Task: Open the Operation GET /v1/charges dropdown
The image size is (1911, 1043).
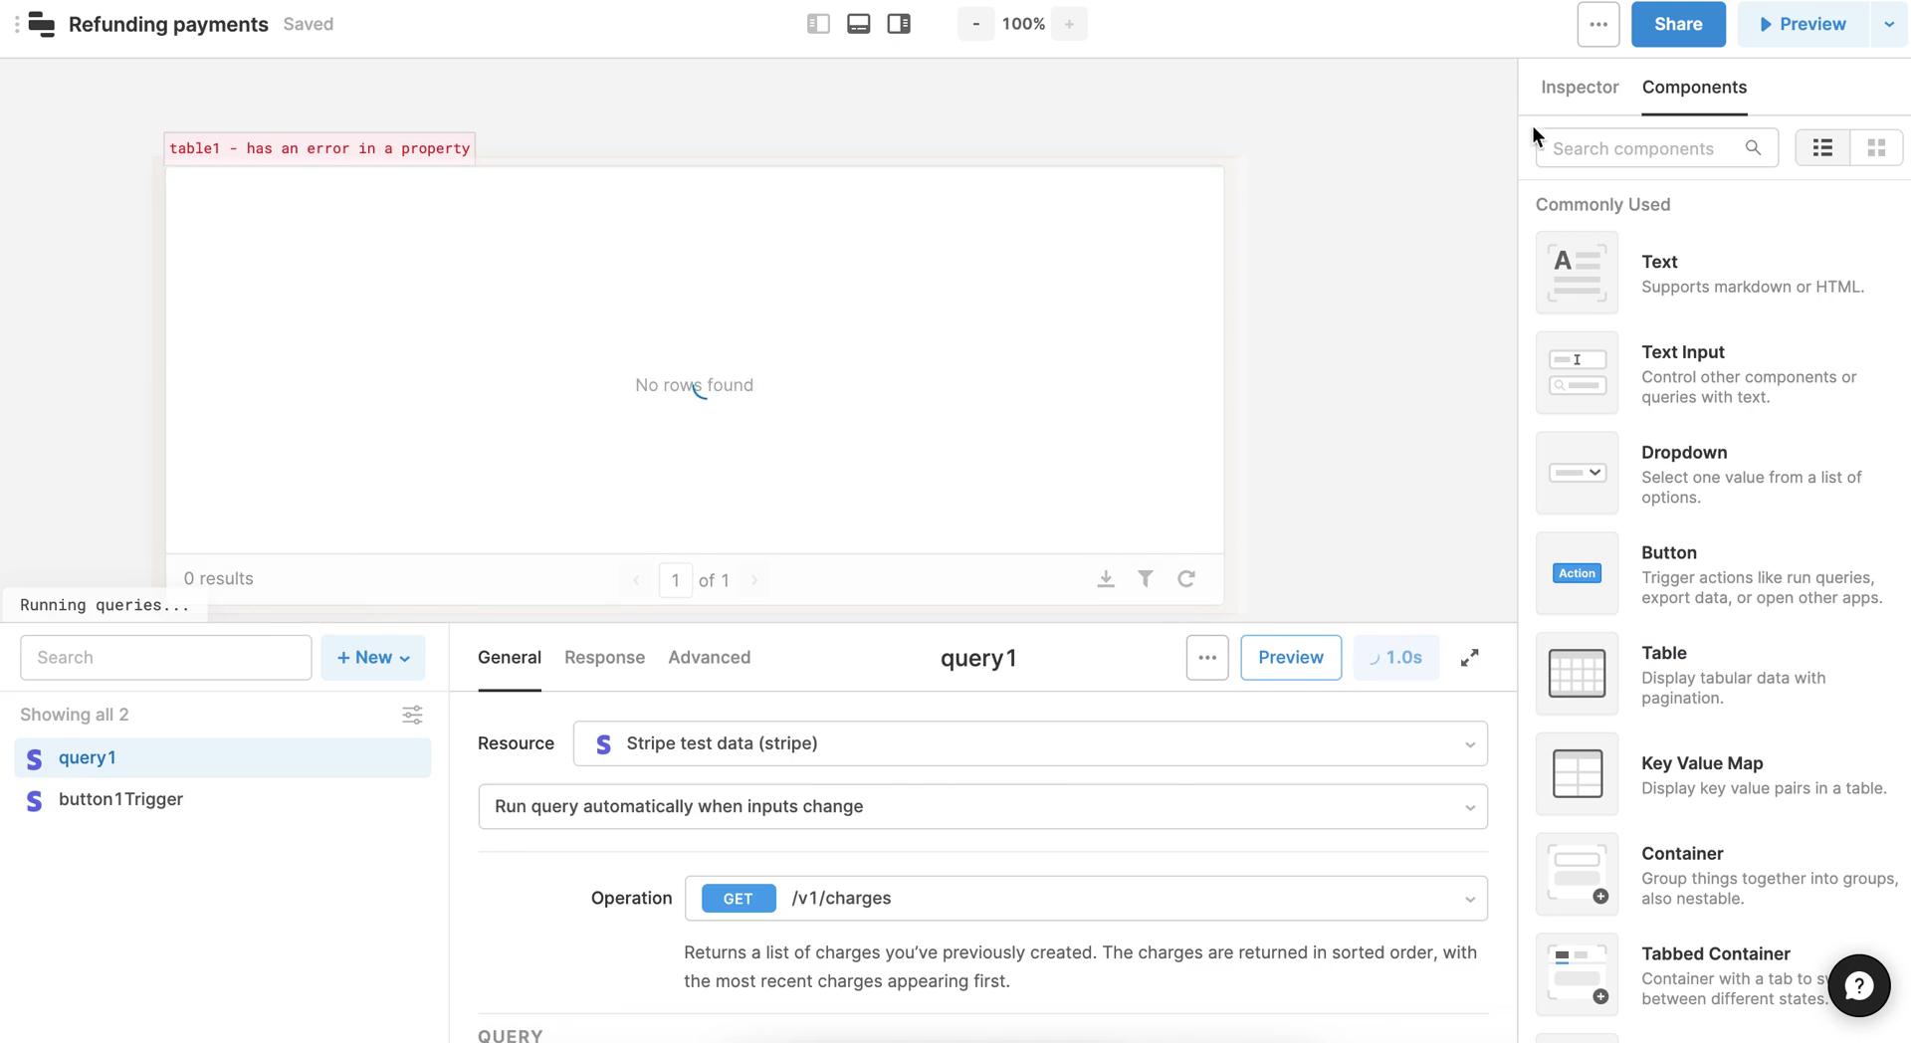Action: (1086, 899)
